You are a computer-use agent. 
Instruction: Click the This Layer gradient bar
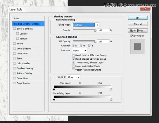(x=82, y=87)
